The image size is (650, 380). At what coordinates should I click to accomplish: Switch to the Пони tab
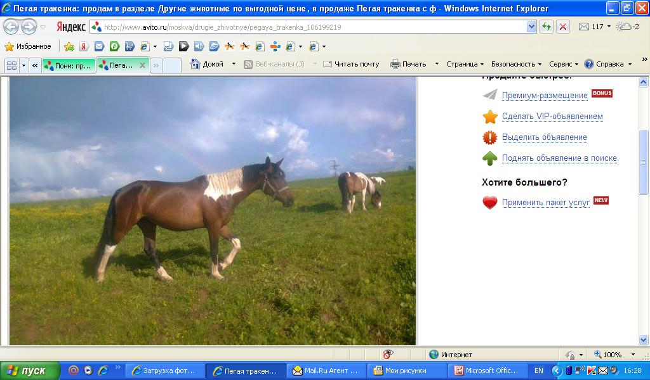point(69,65)
